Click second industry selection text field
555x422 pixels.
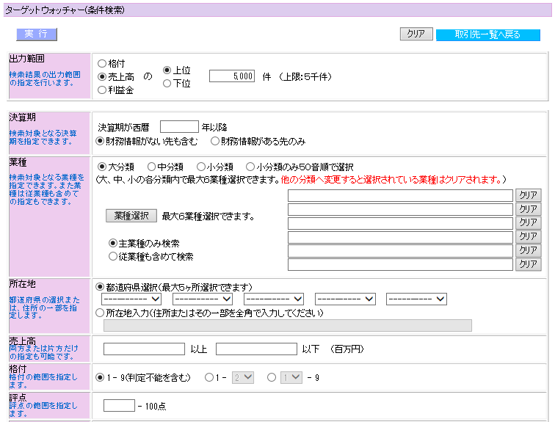(400, 209)
